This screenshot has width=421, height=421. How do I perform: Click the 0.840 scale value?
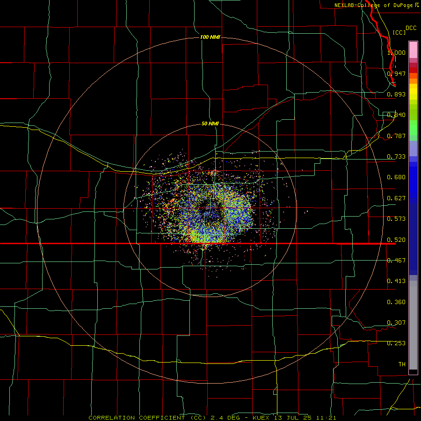click(396, 115)
